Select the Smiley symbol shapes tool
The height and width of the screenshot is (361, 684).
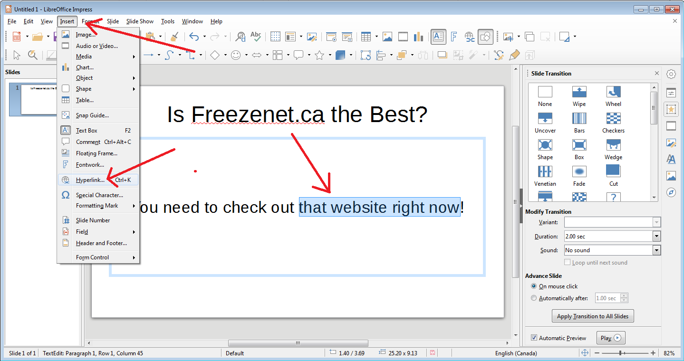coord(236,55)
